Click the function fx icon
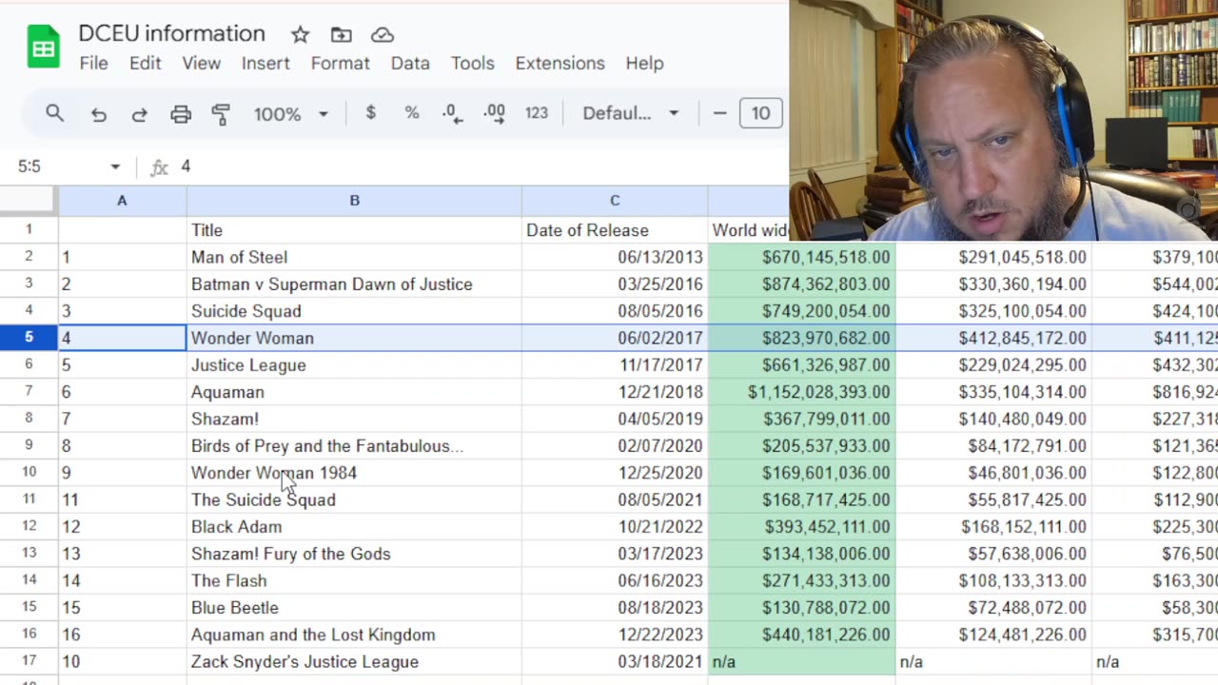 click(x=159, y=167)
